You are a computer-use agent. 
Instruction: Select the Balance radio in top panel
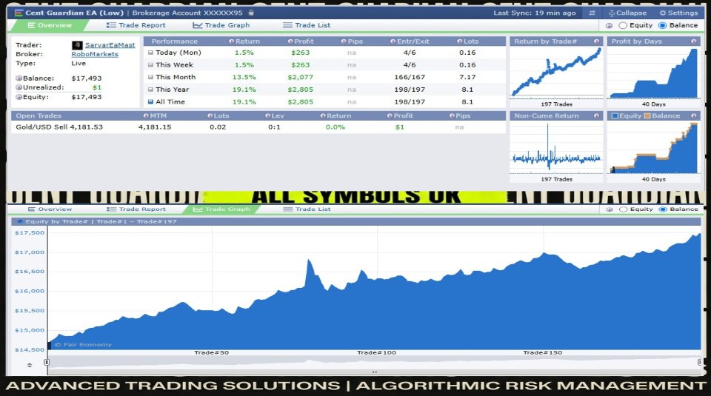tap(662, 25)
